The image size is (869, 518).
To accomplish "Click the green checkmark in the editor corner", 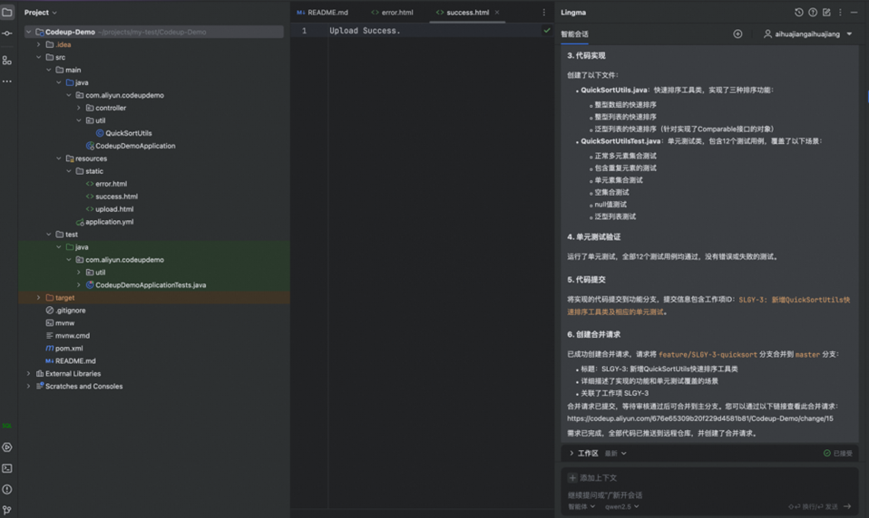I will pyautogui.click(x=547, y=31).
